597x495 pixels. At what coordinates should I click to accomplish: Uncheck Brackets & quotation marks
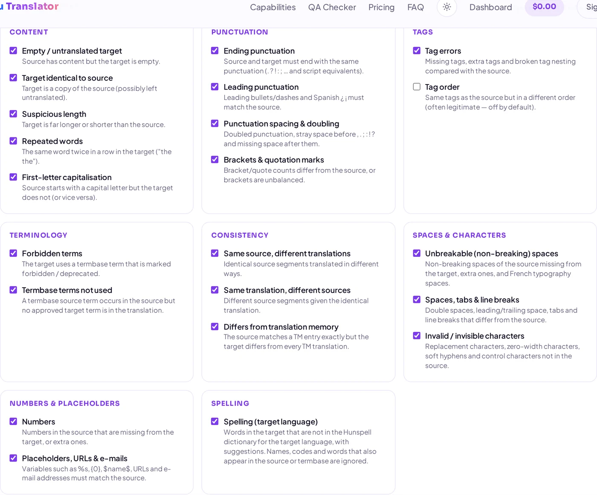click(x=215, y=160)
